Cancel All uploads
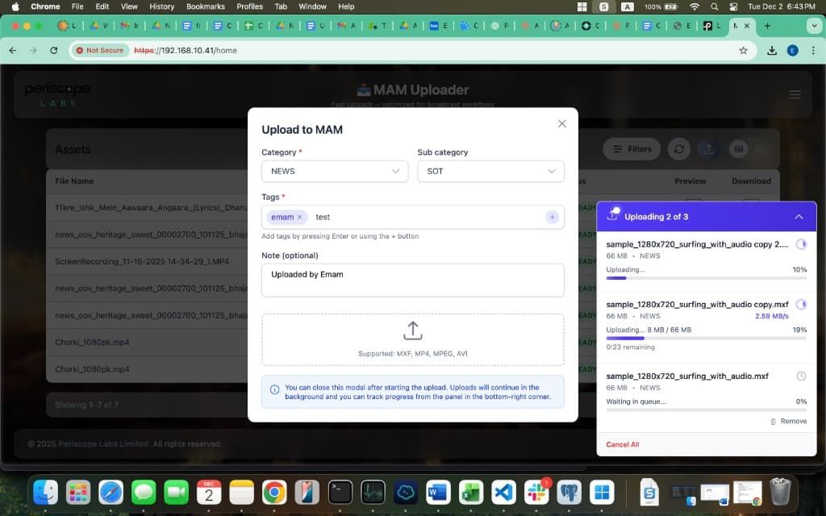Screen dimensions: 826x516 (x=621, y=444)
